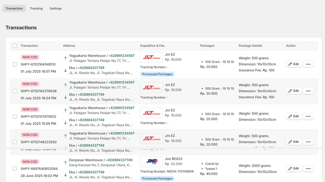Open the Settings tab

tap(56, 8)
